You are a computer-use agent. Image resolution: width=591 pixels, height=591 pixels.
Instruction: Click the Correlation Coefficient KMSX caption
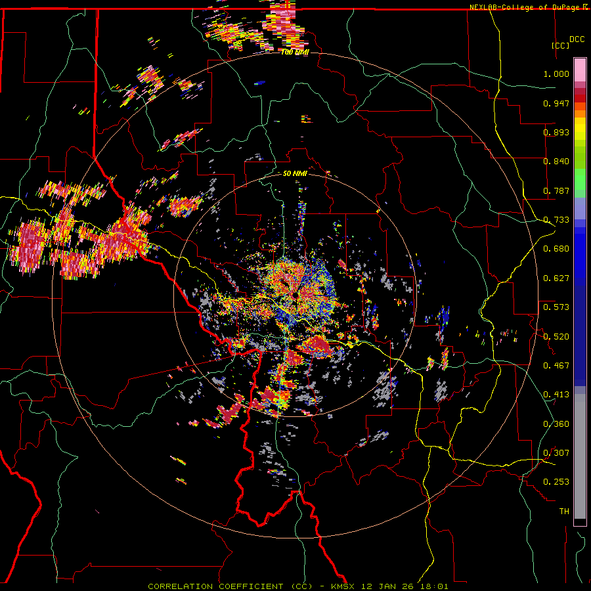297,586
